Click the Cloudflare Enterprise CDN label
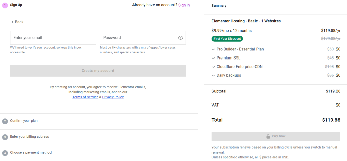This screenshot has height=161, width=347. pos(240,67)
